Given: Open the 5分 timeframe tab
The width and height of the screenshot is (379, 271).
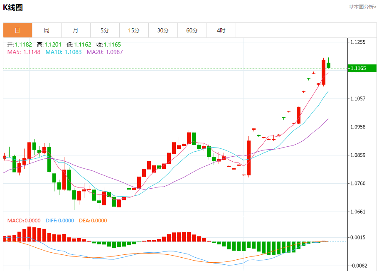Looking at the screenshot, I should pos(105,30).
